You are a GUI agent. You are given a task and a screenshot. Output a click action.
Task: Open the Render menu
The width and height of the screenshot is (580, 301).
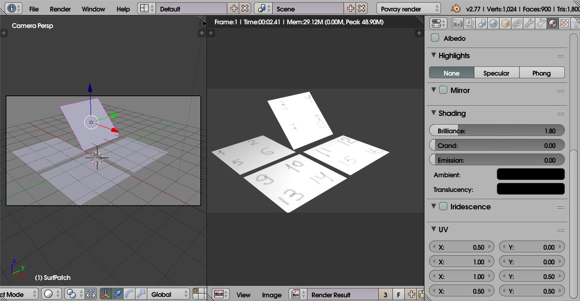60,9
